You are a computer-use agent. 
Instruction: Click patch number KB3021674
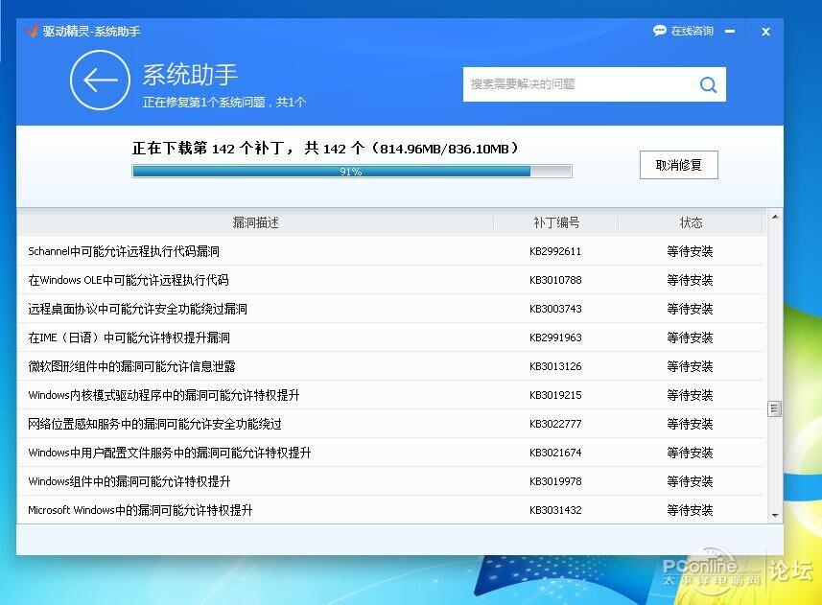pos(555,453)
